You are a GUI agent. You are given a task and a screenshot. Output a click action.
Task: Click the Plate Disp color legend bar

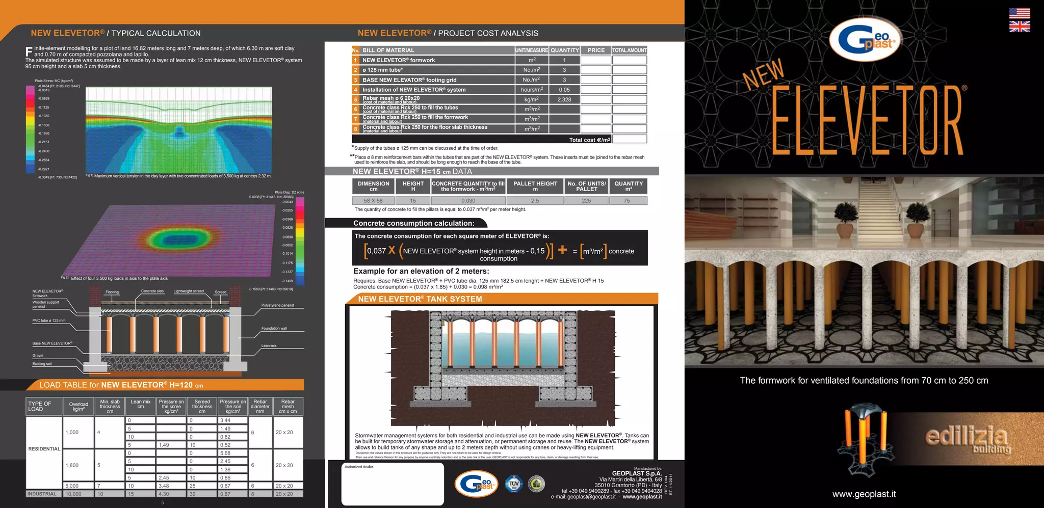click(300, 242)
